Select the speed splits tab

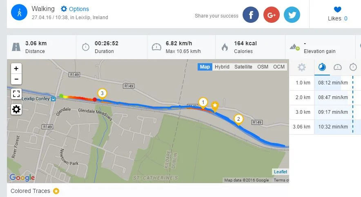click(338, 67)
